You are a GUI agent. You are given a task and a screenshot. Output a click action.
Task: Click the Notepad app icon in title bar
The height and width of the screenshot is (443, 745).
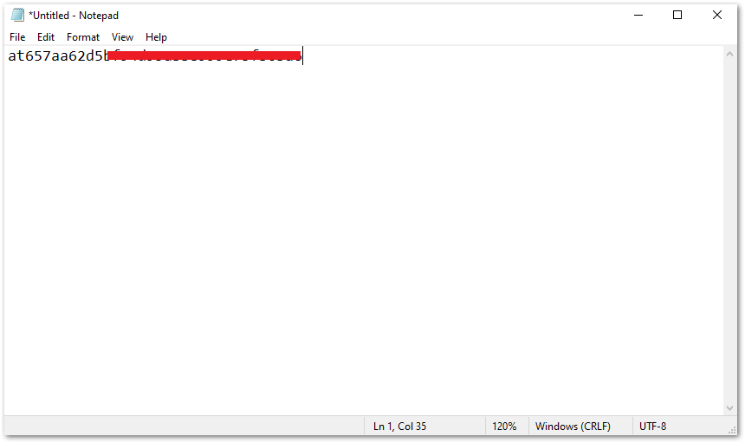pyautogui.click(x=17, y=16)
